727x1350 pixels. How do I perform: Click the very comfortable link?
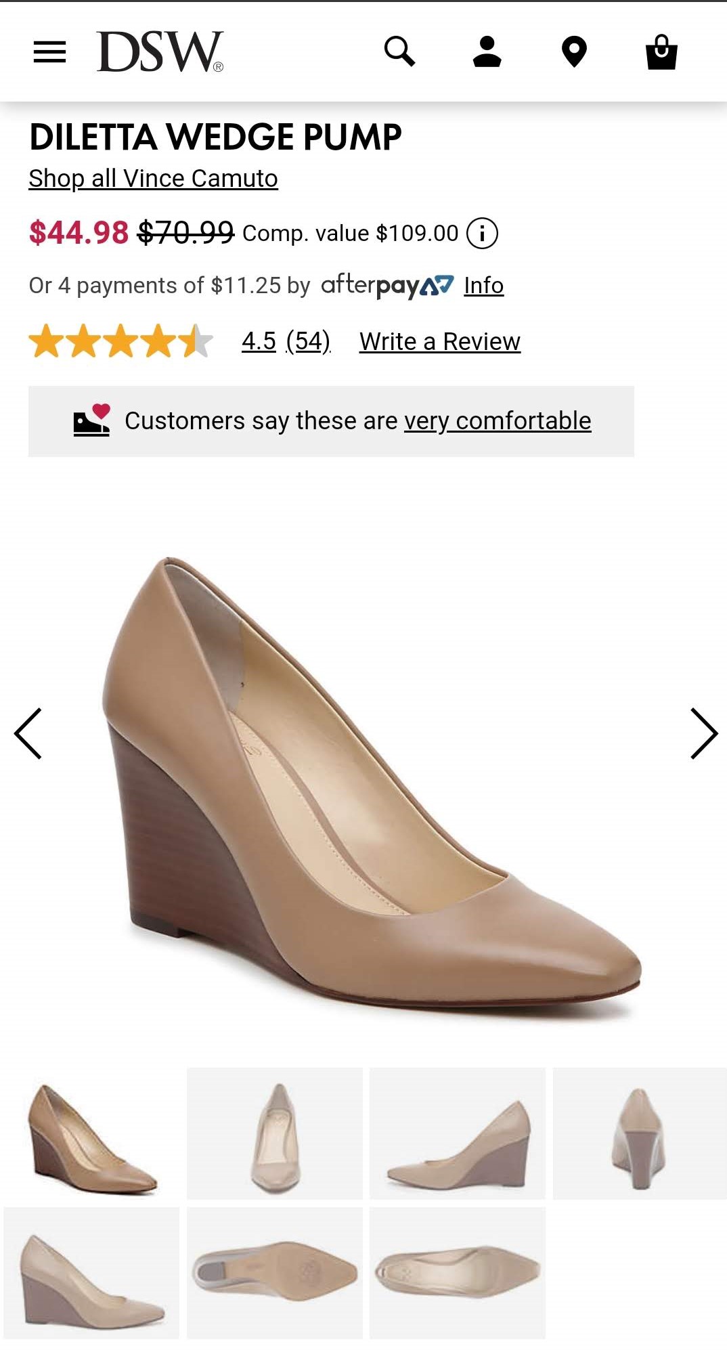(498, 421)
